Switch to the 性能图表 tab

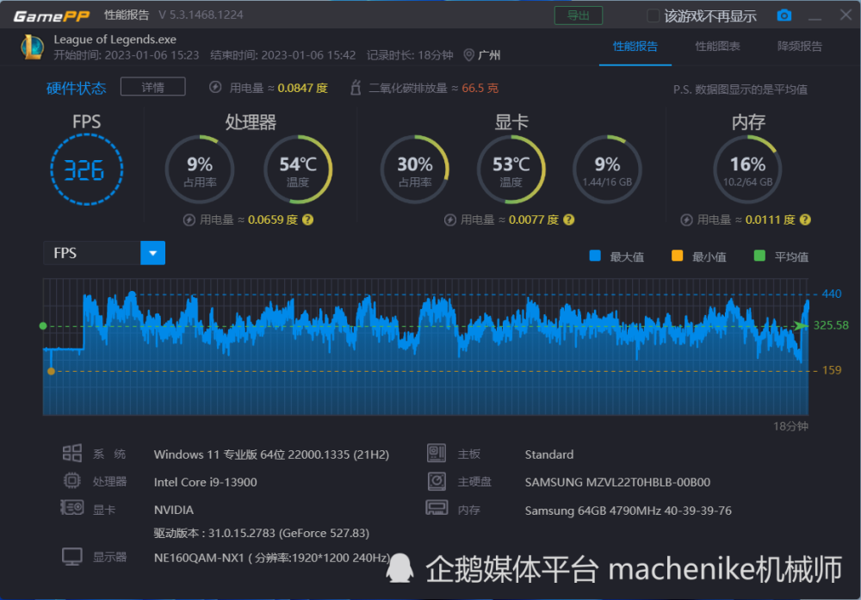(717, 46)
